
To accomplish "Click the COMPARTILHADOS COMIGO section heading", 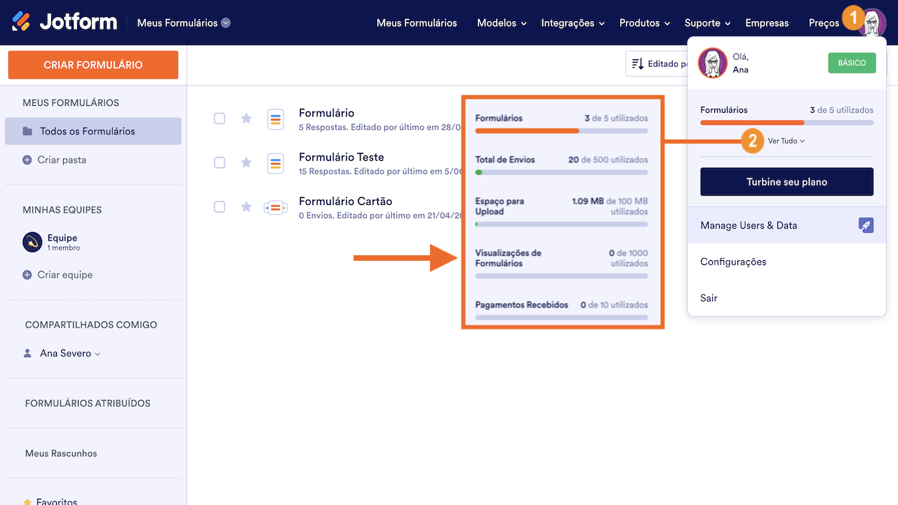I will (91, 325).
